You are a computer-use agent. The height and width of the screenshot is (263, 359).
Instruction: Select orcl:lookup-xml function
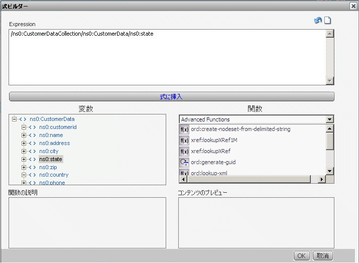(x=209, y=173)
